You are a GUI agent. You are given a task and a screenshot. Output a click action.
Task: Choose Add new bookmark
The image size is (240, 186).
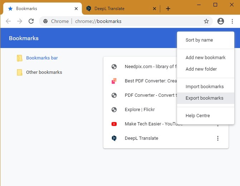tap(206, 57)
